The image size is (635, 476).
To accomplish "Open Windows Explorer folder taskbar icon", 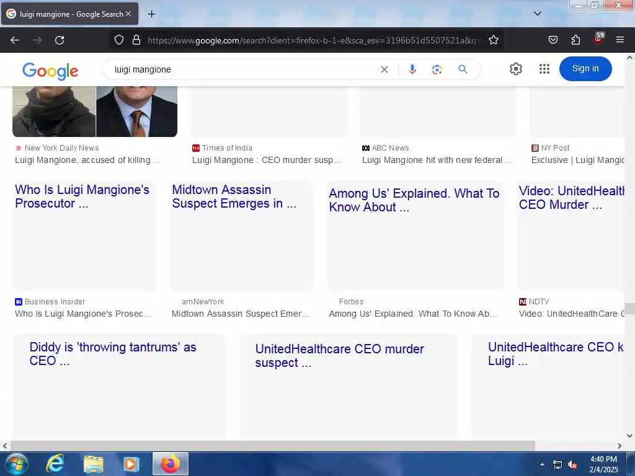I will pyautogui.click(x=94, y=464).
